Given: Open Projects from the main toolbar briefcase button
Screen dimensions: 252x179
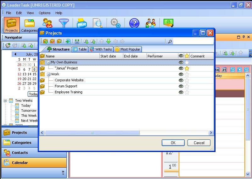Looking at the screenshot, I should click(x=12, y=25).
